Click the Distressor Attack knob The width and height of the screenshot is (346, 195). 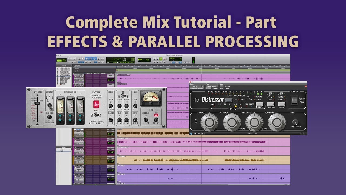pos(232,122)
